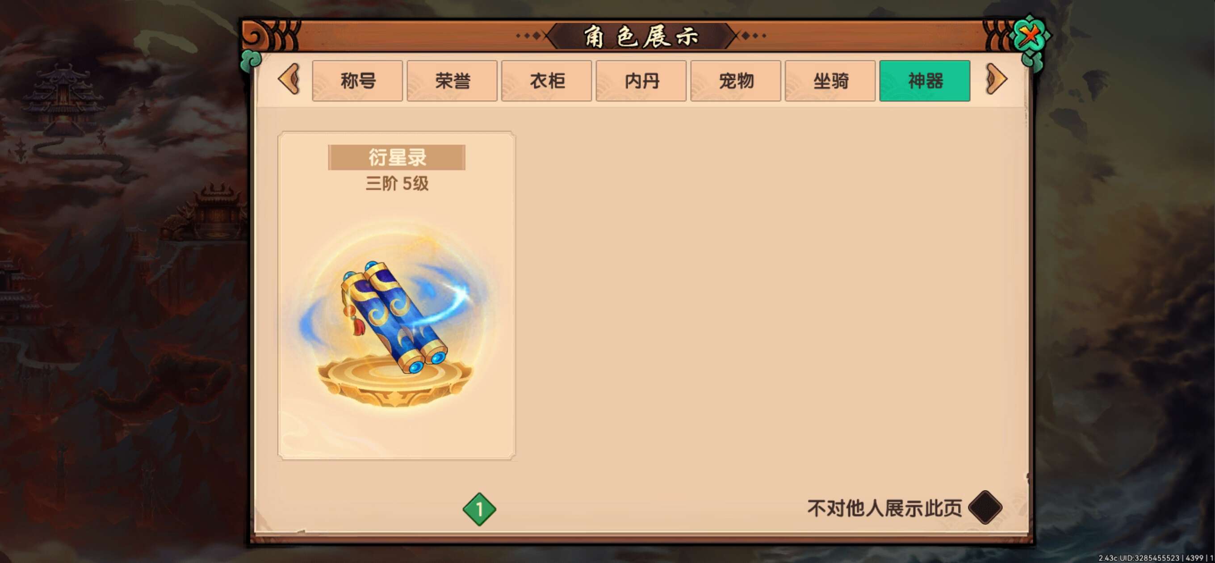The height and width of the screenshot is (563, 1215).
Task: Click the 不对他人展示此页 label
Action: [x=884, y=508]
